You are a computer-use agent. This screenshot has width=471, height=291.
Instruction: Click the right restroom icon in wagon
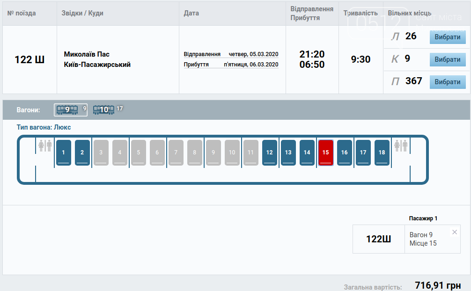(x=401, y=145)
